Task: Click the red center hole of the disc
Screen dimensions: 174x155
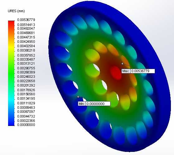Action: click(116, 73)
